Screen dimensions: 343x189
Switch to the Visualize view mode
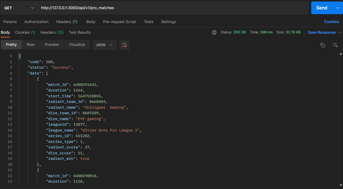(x=77, y=45)
